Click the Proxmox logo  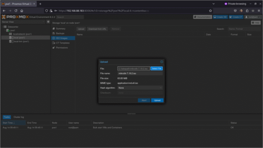click(15, 17)
